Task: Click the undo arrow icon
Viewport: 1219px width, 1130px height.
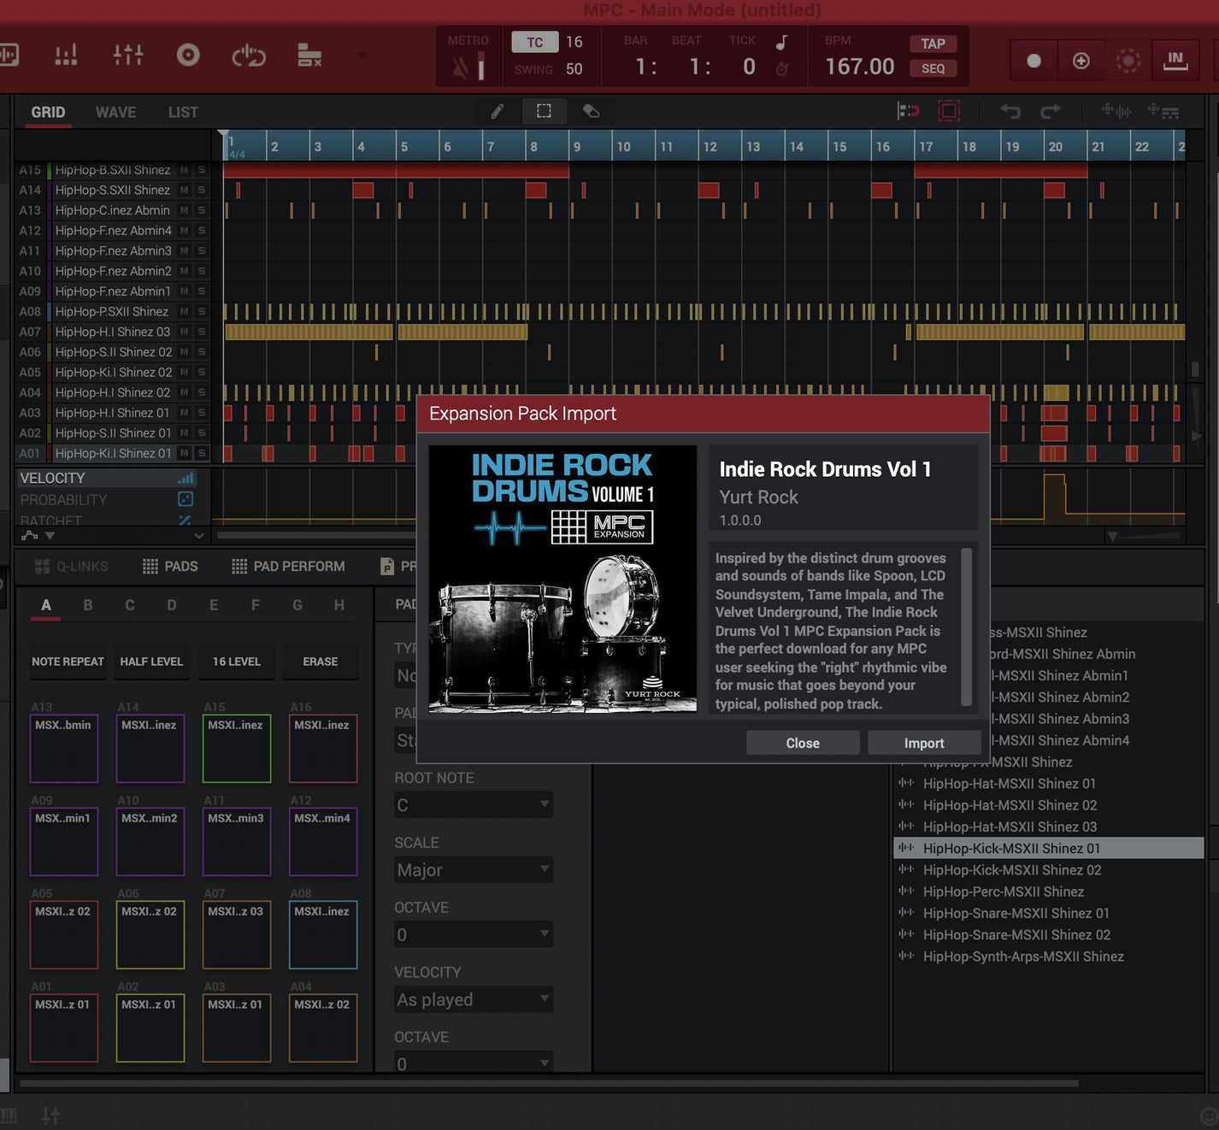Action: [x=1010, y=111]
